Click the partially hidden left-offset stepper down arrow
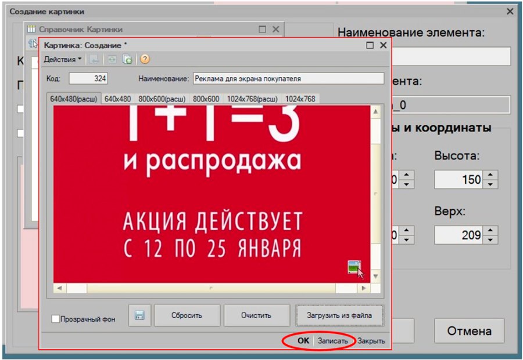523x360 pixels. [x=406, y=239]
